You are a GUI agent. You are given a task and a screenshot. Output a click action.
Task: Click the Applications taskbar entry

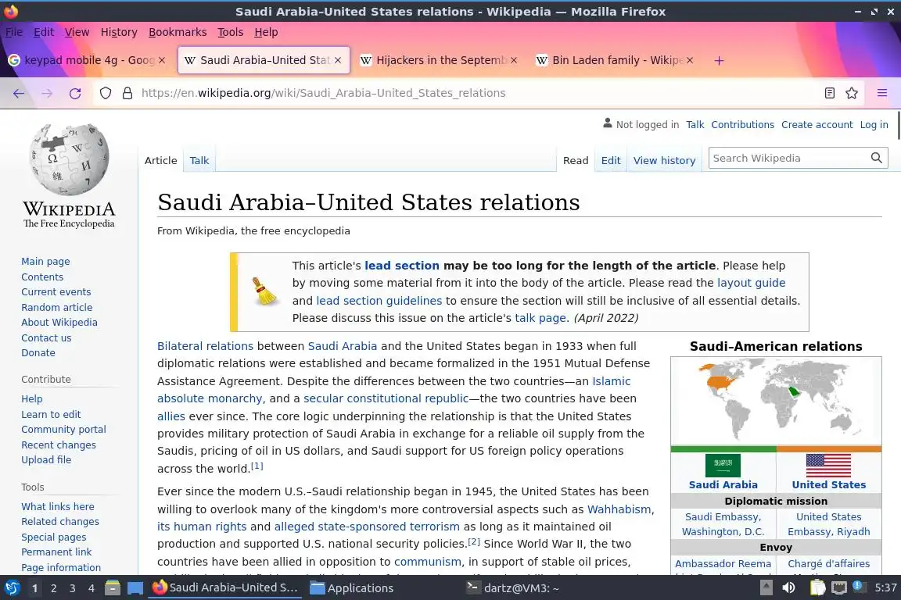[x=352, y=588]
